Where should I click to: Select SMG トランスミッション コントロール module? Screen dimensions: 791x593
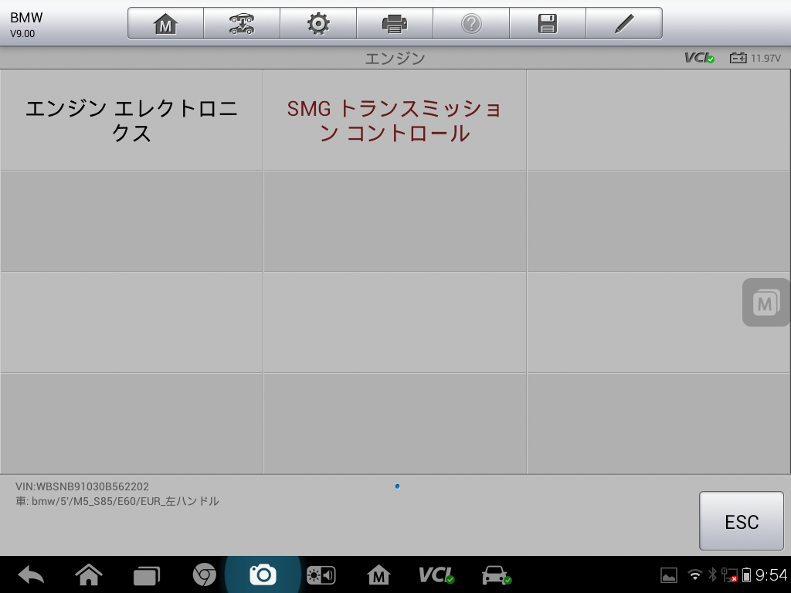[395, 120]
